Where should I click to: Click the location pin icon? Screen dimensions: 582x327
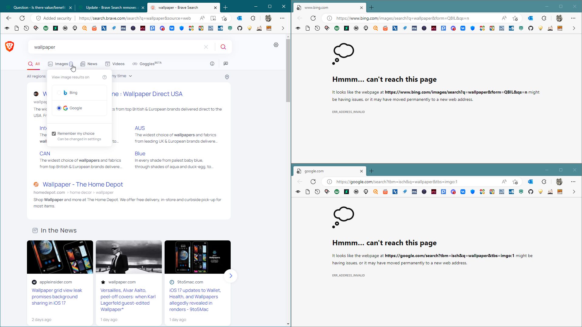tap(227, 77)
